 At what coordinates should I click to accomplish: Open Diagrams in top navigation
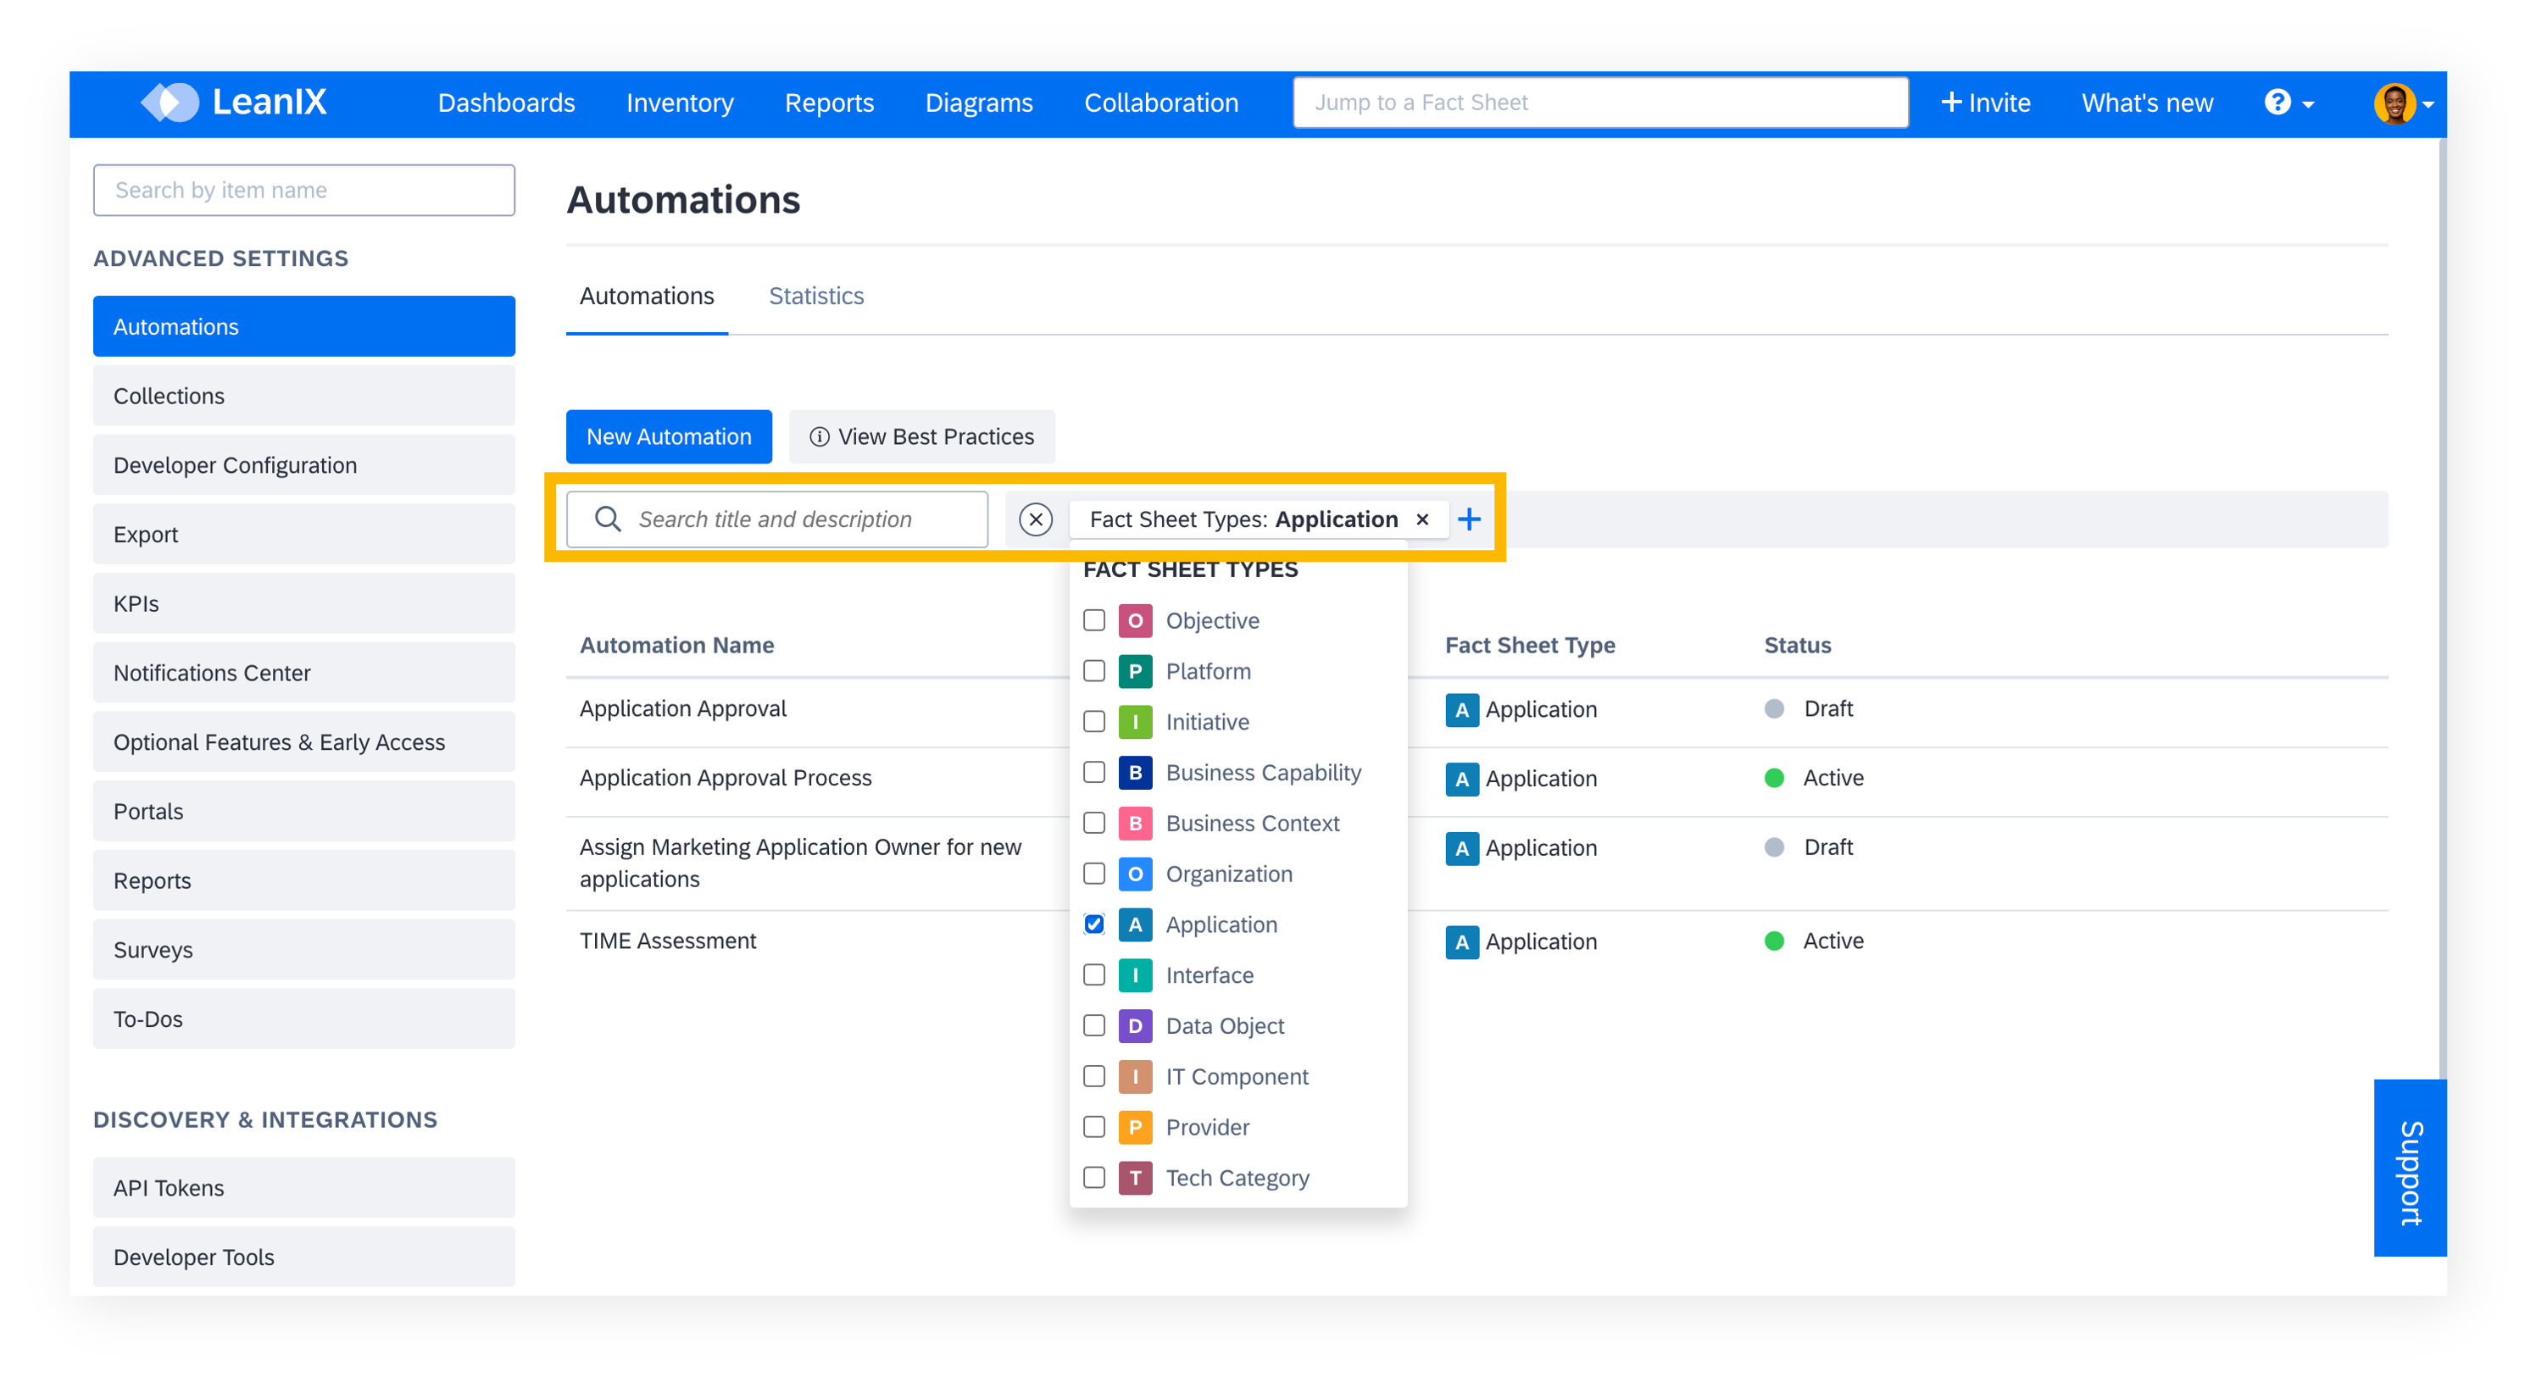[x=979, y=103]
